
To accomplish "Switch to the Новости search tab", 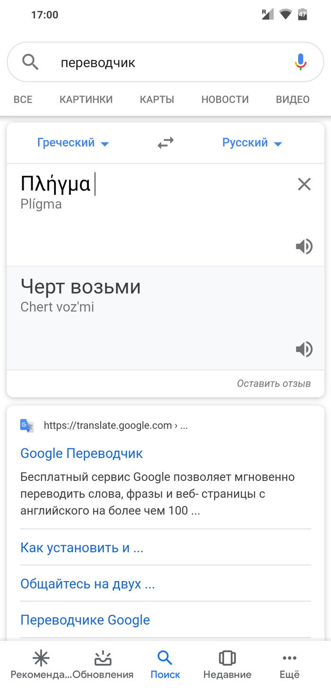I will tap(225, 99).
